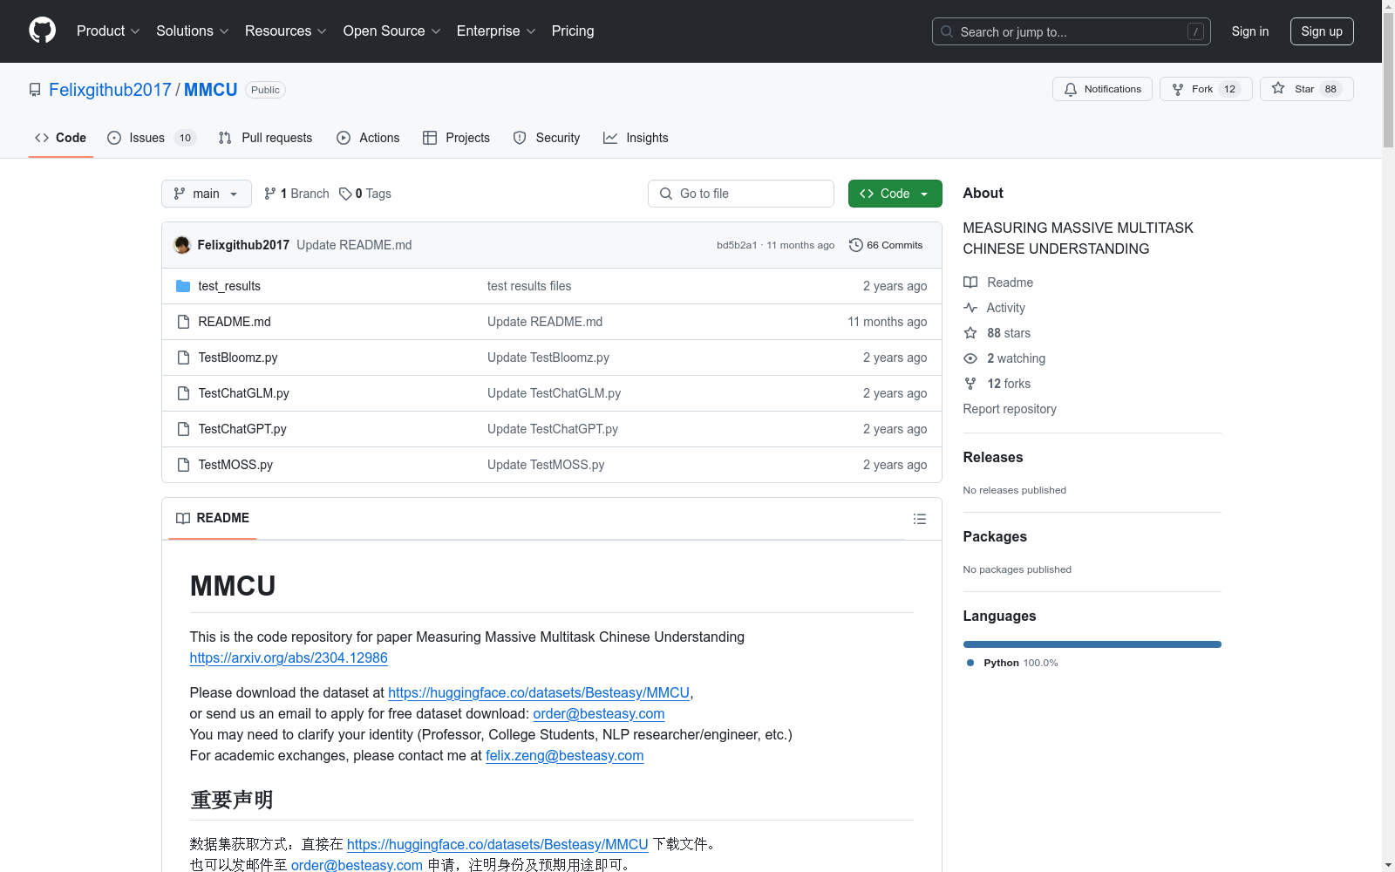Click Sign in link

coord(1249,31)
